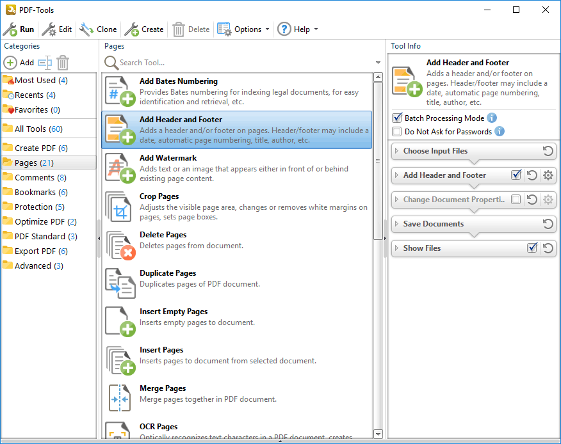This screenshot has width=561, height=444.
Task: Open the Advanced category
Action: [49, 266]
